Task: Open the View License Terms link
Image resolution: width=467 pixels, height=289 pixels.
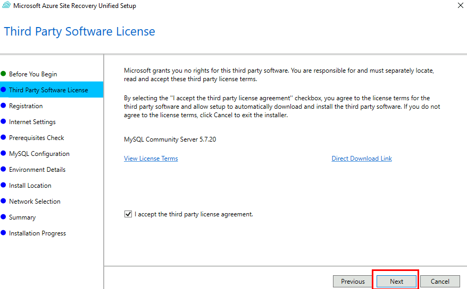Action: pyautogui.click(x=151, y=159)
